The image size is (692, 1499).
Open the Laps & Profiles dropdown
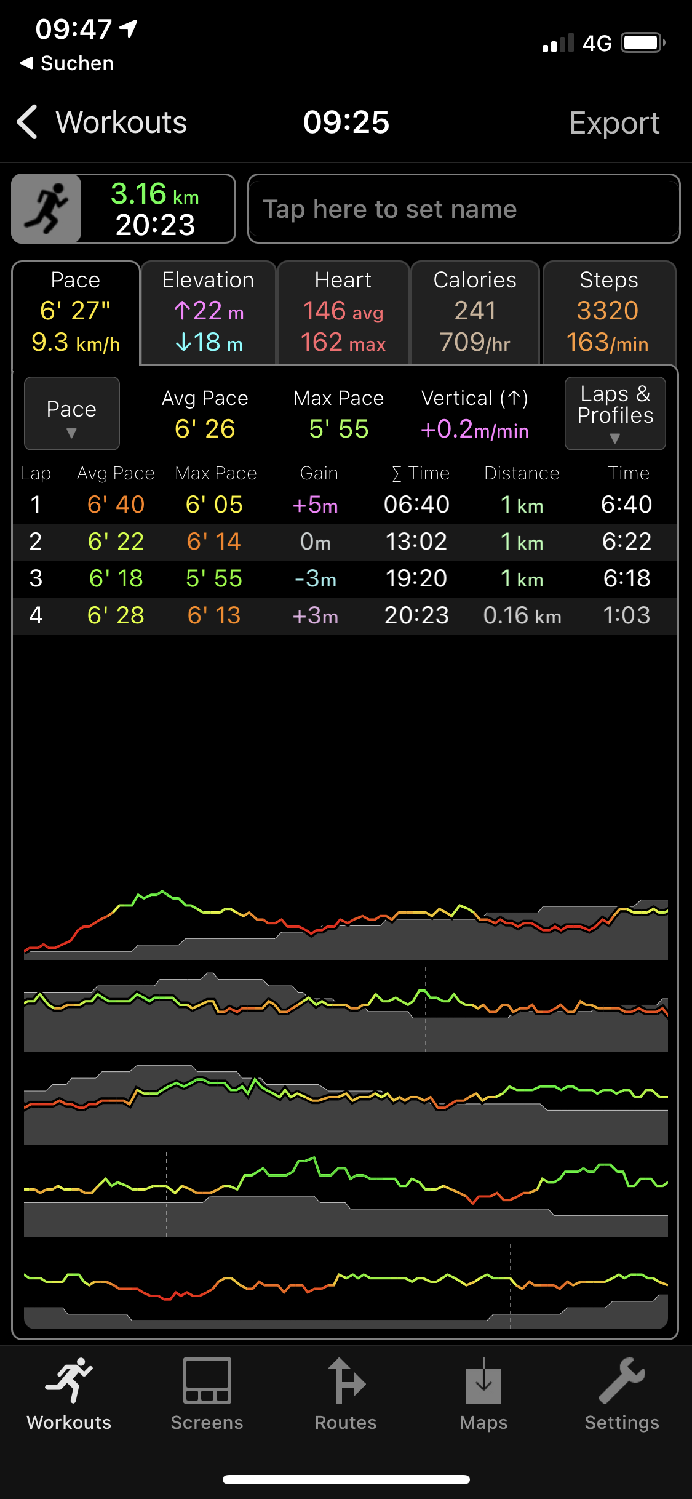click(x=614, y=414)
